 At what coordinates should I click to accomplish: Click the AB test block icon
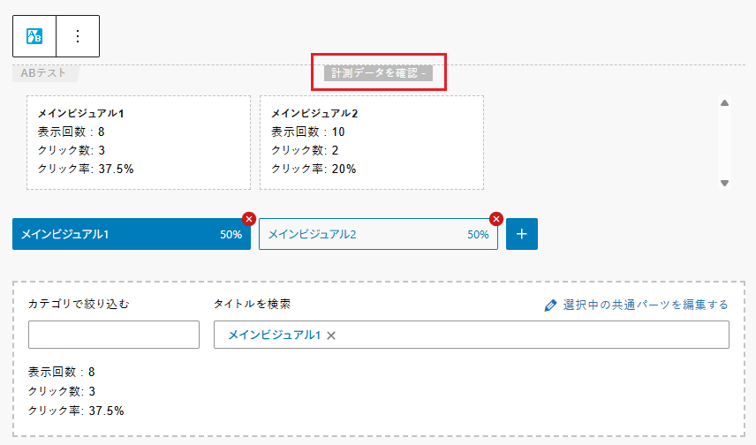pos(34,36)
